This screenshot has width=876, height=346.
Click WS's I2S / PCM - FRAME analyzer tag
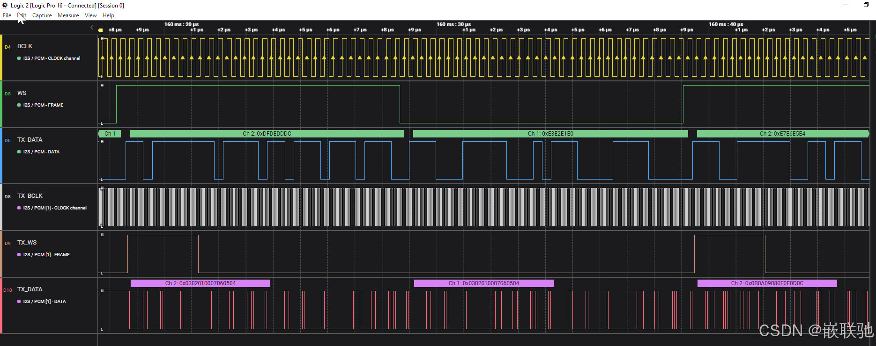click(40, 105)
